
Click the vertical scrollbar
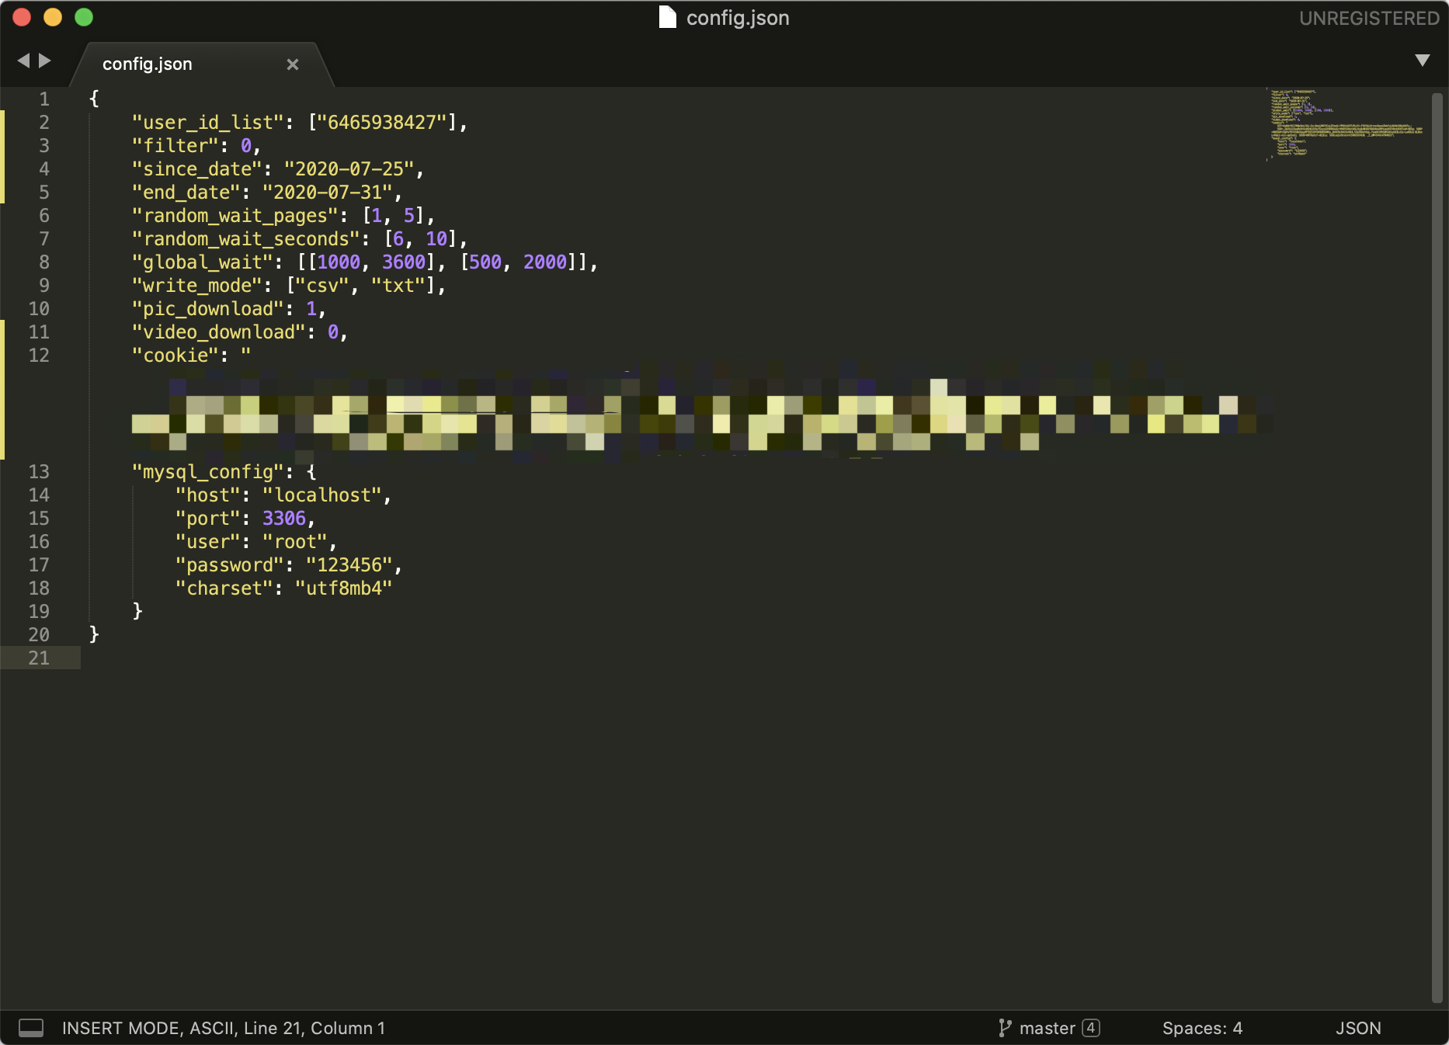tap(1437, 547)
